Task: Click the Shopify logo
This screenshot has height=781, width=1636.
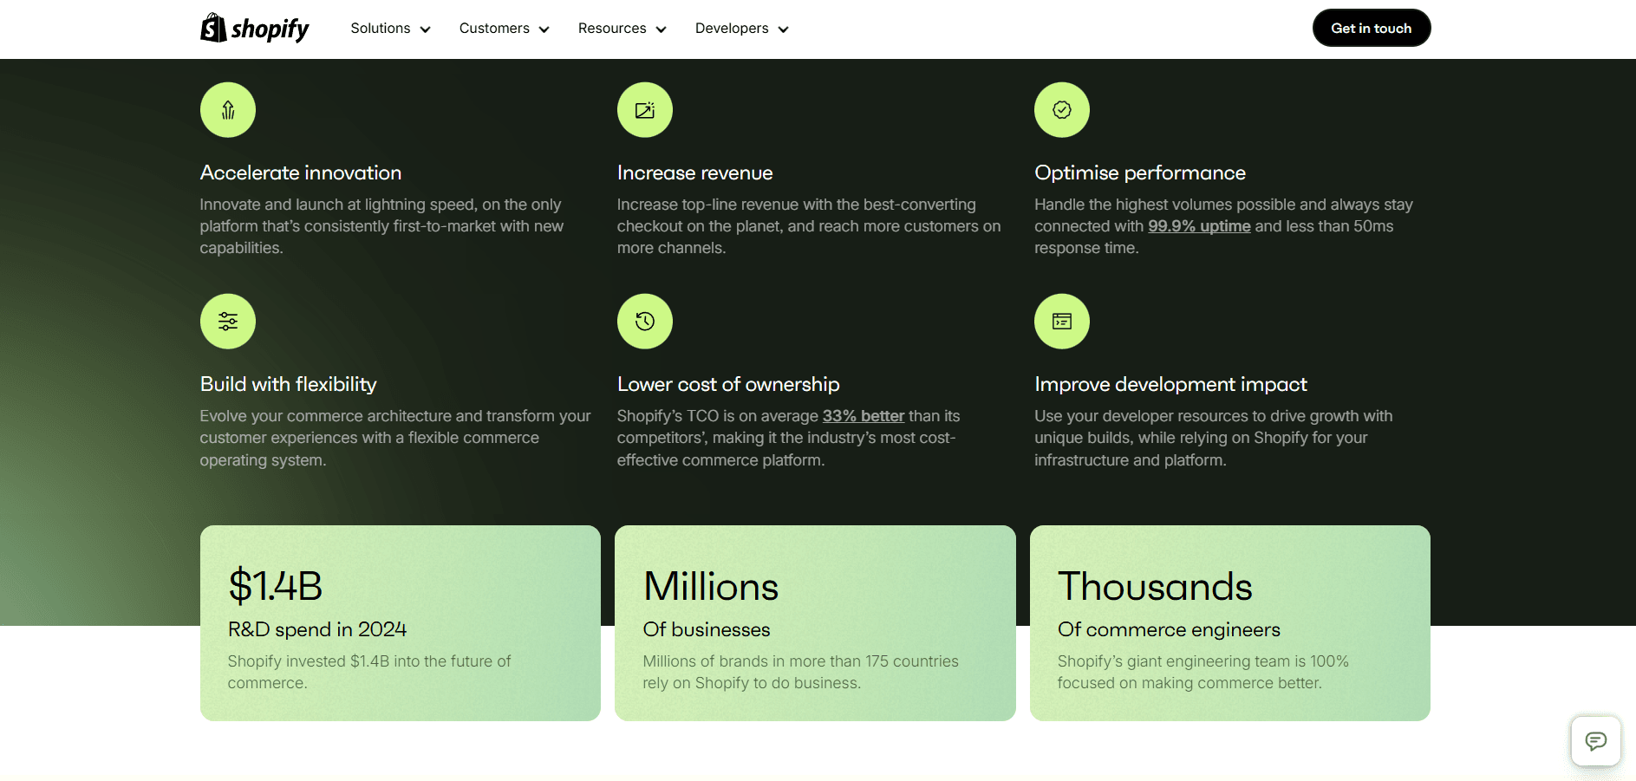Action: coord(254,29)
